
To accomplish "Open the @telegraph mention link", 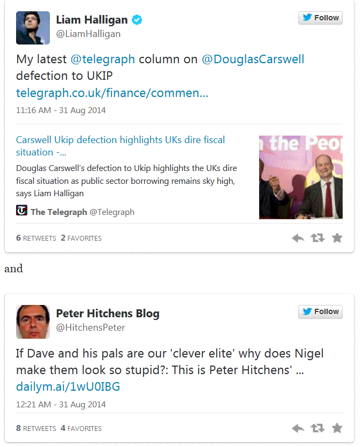I will coord(103,59).
